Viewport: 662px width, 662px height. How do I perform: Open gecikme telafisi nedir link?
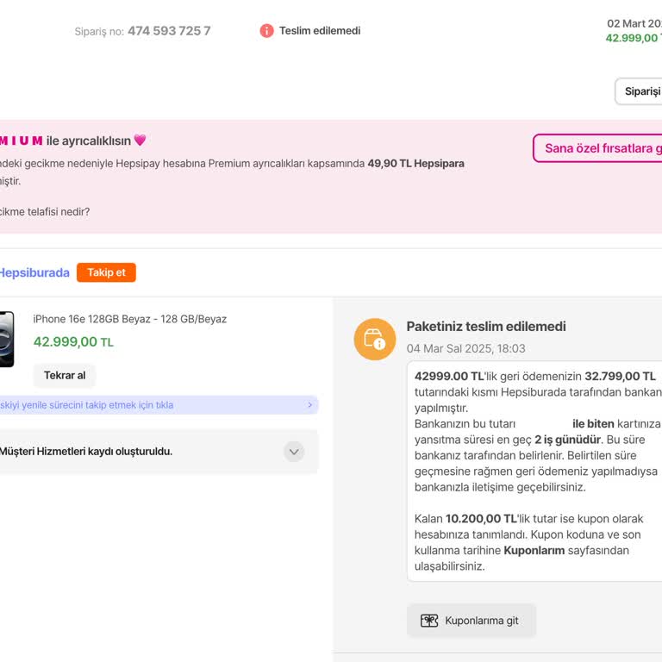[x=45, y=211]
